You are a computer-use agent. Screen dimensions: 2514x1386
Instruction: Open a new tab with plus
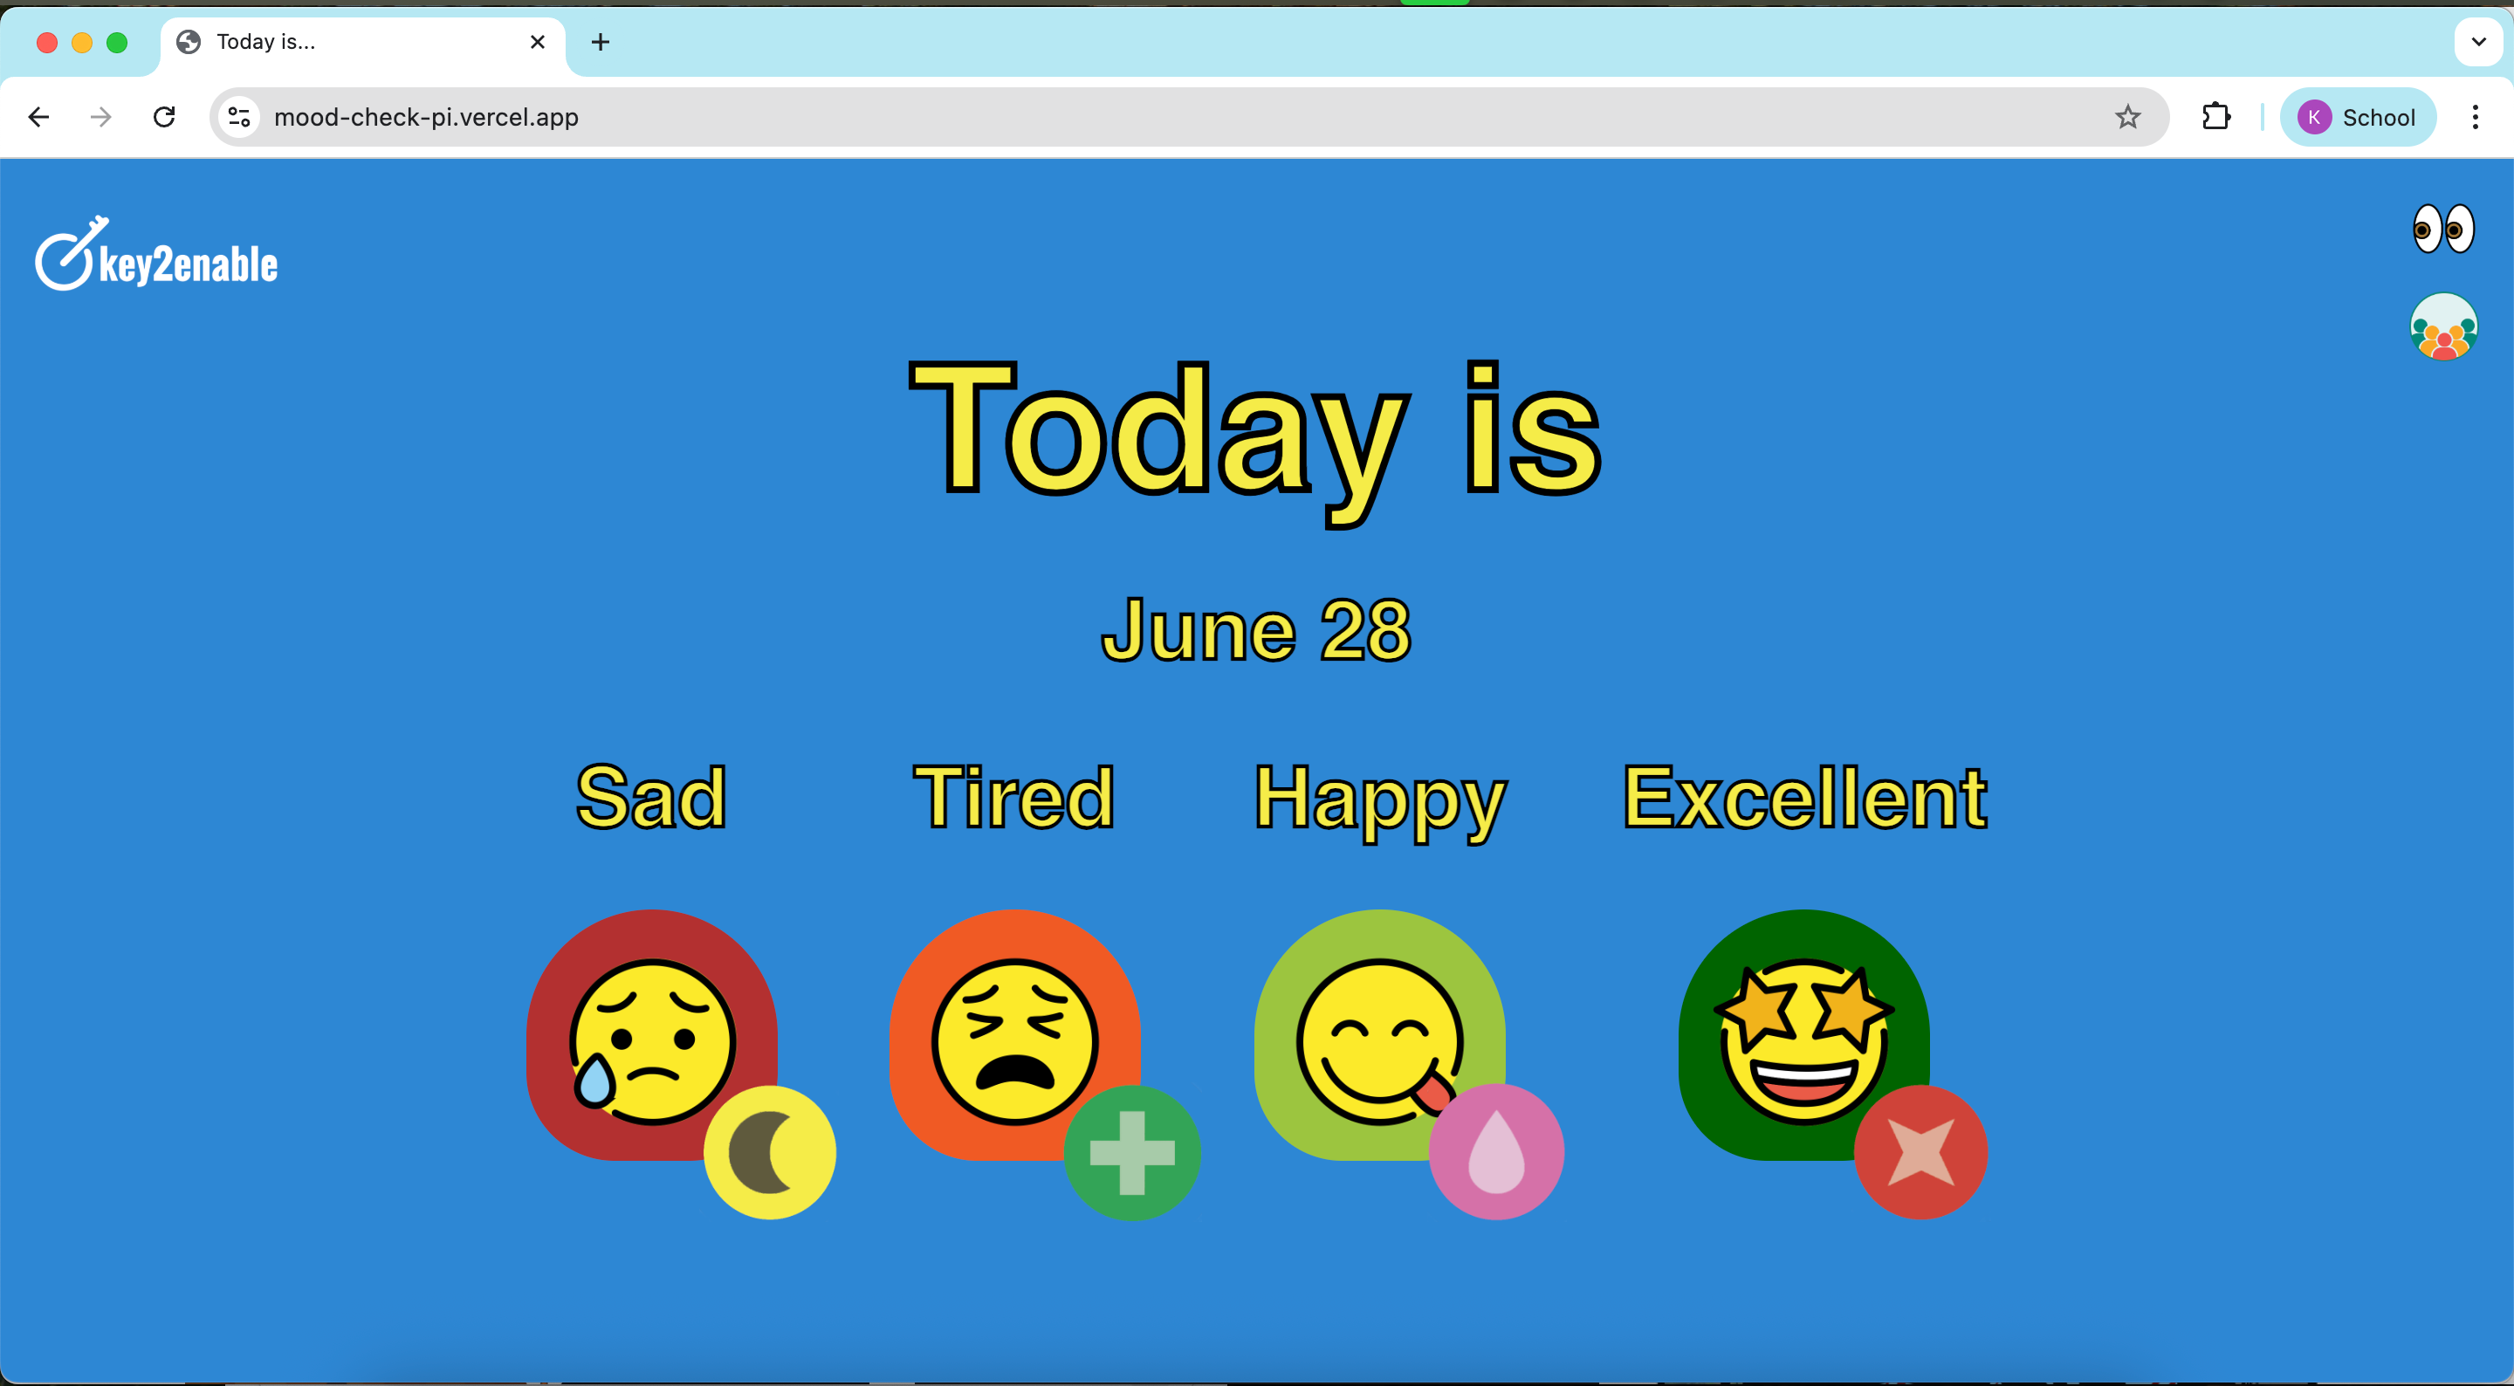click(601, 42)
